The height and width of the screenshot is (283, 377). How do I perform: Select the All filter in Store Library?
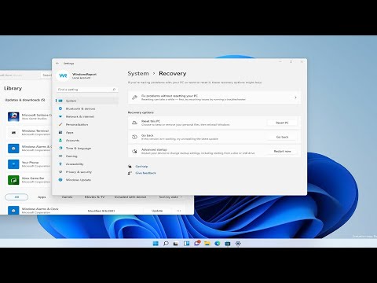16,197
